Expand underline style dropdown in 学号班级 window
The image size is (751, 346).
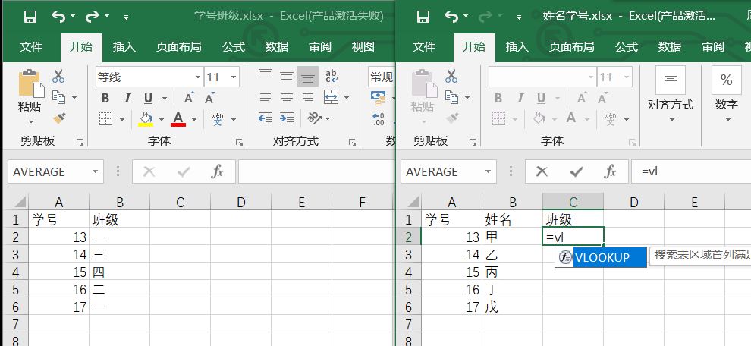click(165, 98)
